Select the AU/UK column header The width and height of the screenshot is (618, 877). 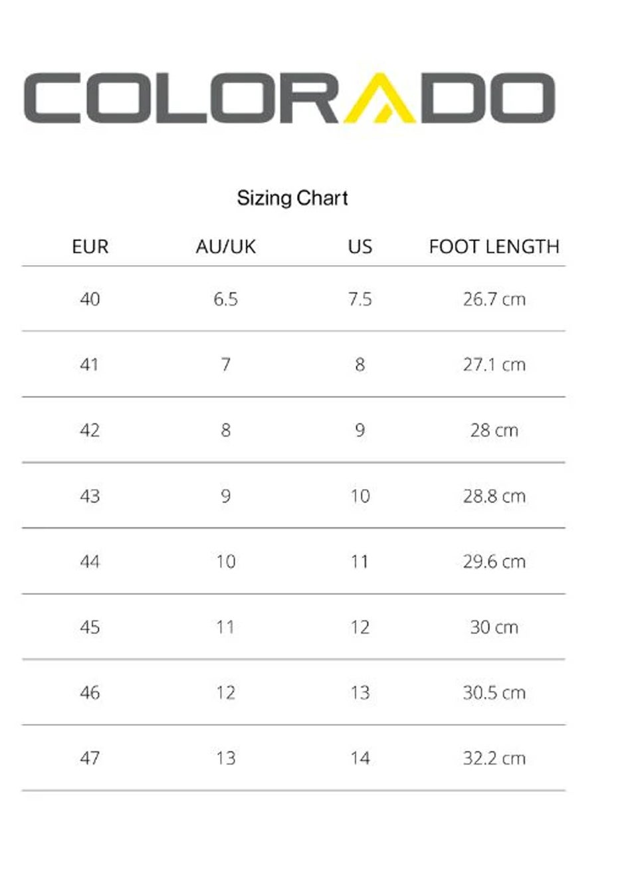[x=225, y=247]
